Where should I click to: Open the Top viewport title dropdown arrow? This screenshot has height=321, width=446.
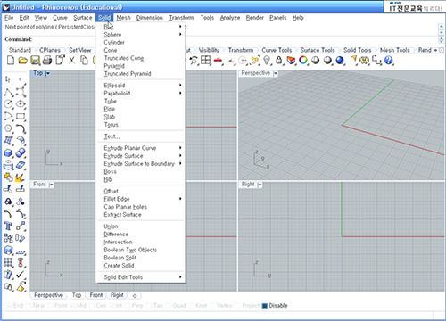click(x=47, y=73)
